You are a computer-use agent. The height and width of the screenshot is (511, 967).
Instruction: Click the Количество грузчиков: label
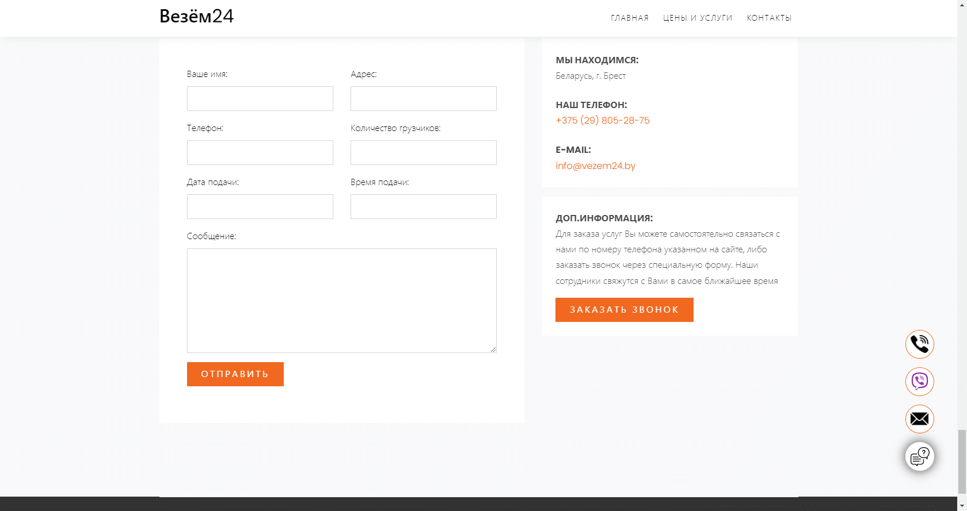click(x=395, y=128)
